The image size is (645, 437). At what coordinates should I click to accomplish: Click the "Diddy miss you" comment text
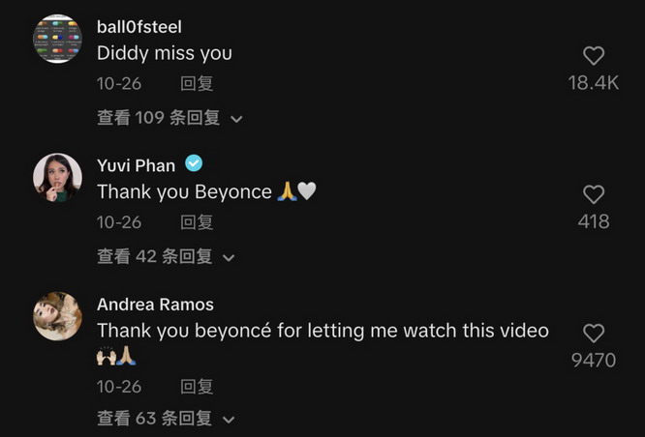(x=165, y=53)
